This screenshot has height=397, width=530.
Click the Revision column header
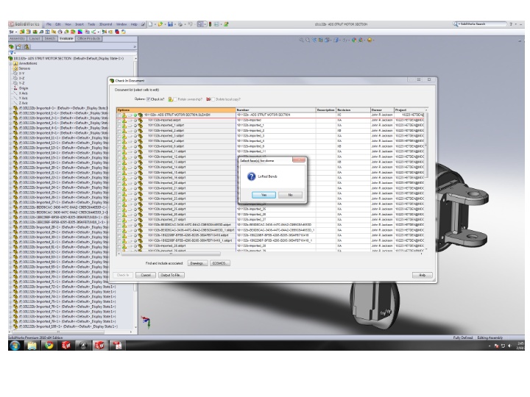353,110
